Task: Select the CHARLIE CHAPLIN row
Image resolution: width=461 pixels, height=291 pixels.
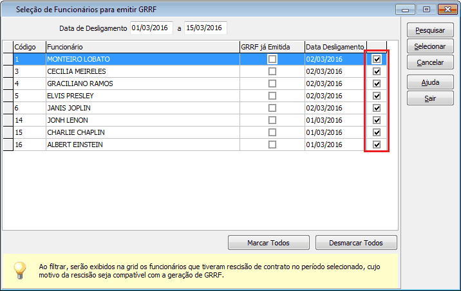Action: pyautogui.click(x=142, y=132)
